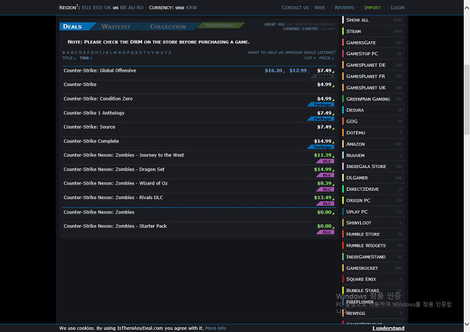Open Counter-Strike 1 Anthology entry
Screen dimensions: 470x332
[94, 113]
